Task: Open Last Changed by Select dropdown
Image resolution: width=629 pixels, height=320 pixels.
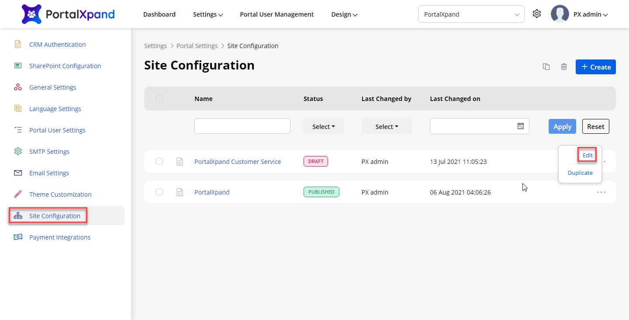Action: 387,126
